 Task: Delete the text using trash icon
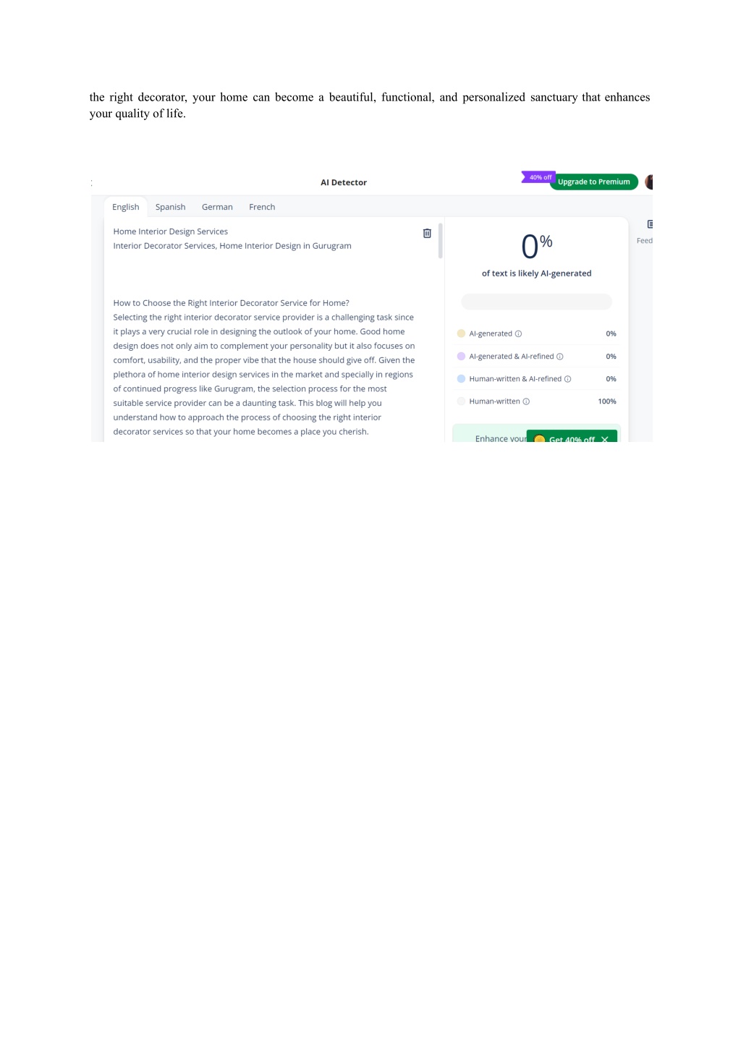tap(427, 233)
